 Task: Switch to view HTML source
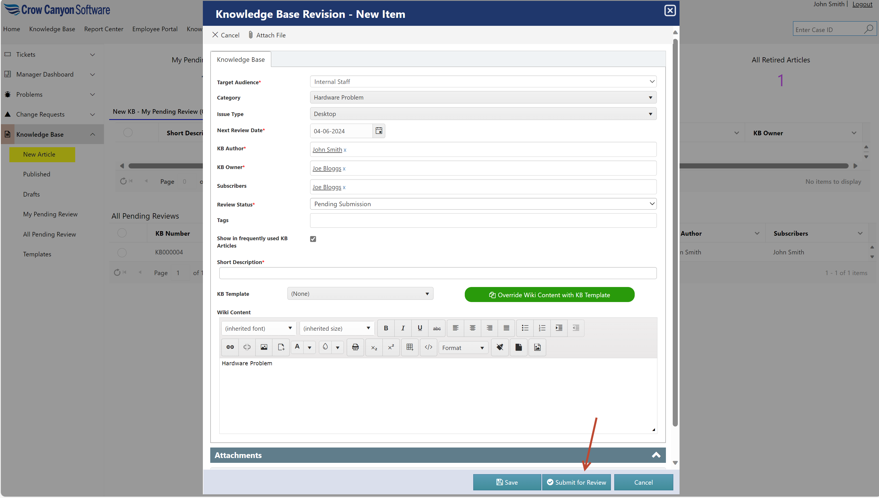428,347
